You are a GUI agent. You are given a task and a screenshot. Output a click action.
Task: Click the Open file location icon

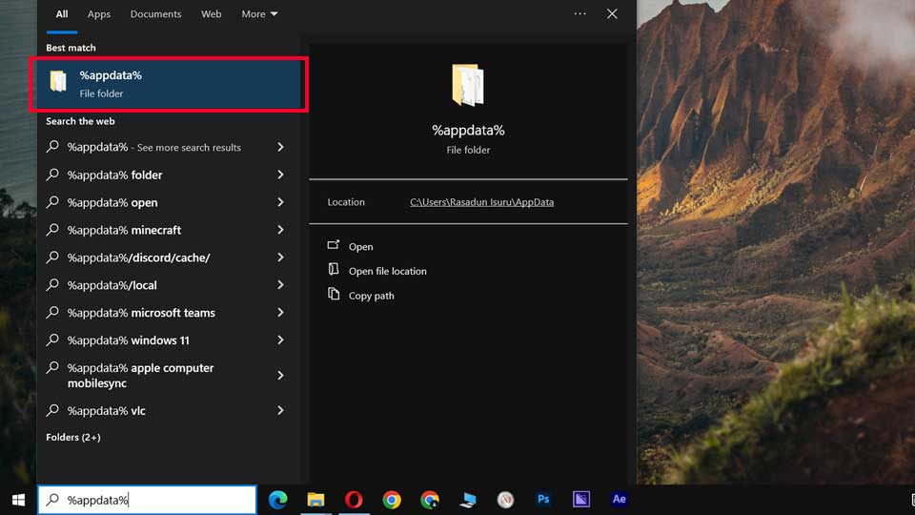[x=334, y=269]
